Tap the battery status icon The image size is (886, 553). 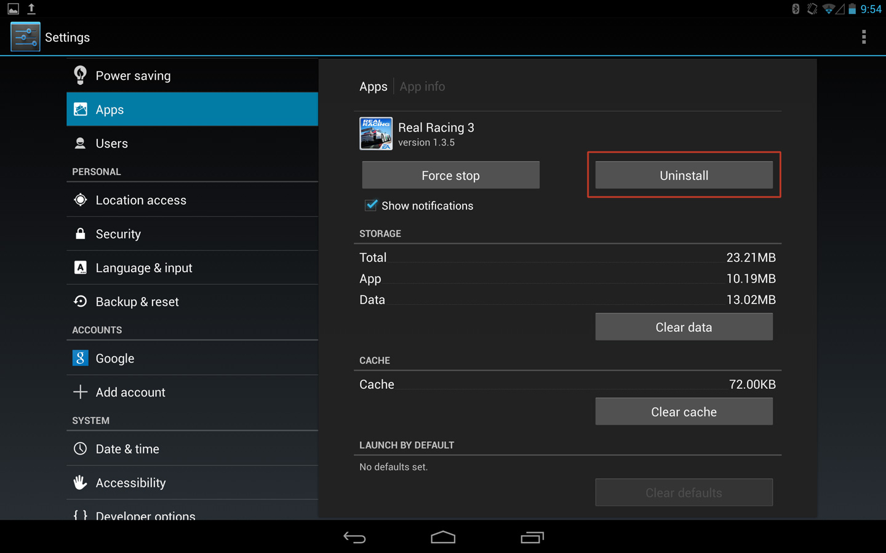click(852, 9)
